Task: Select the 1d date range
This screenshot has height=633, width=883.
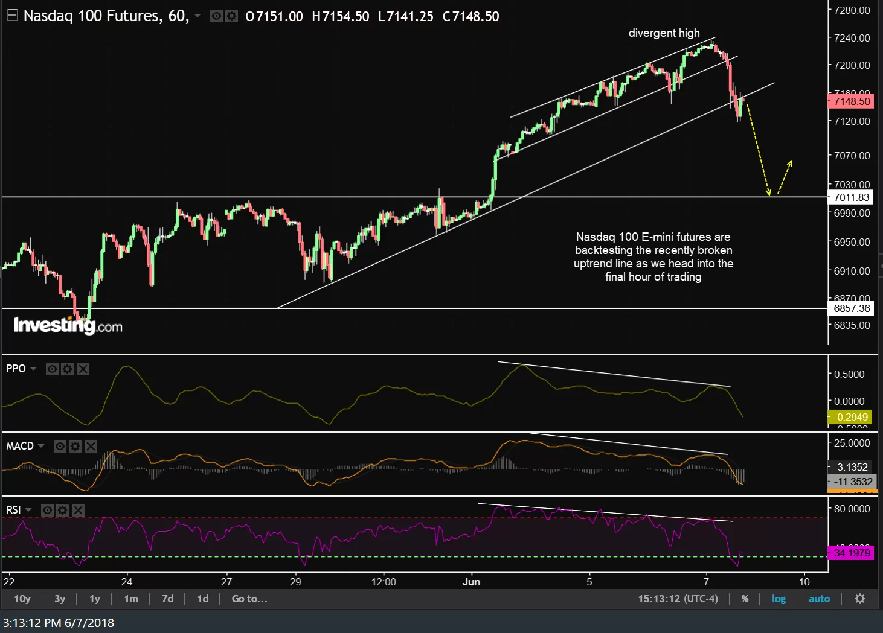Action: (x=203, y=599)
